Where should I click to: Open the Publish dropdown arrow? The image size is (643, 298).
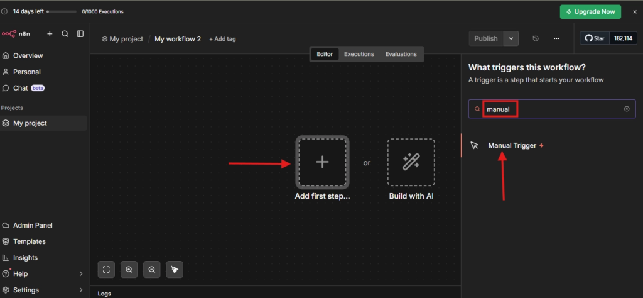pyautogui.click(x=511, y=39)
